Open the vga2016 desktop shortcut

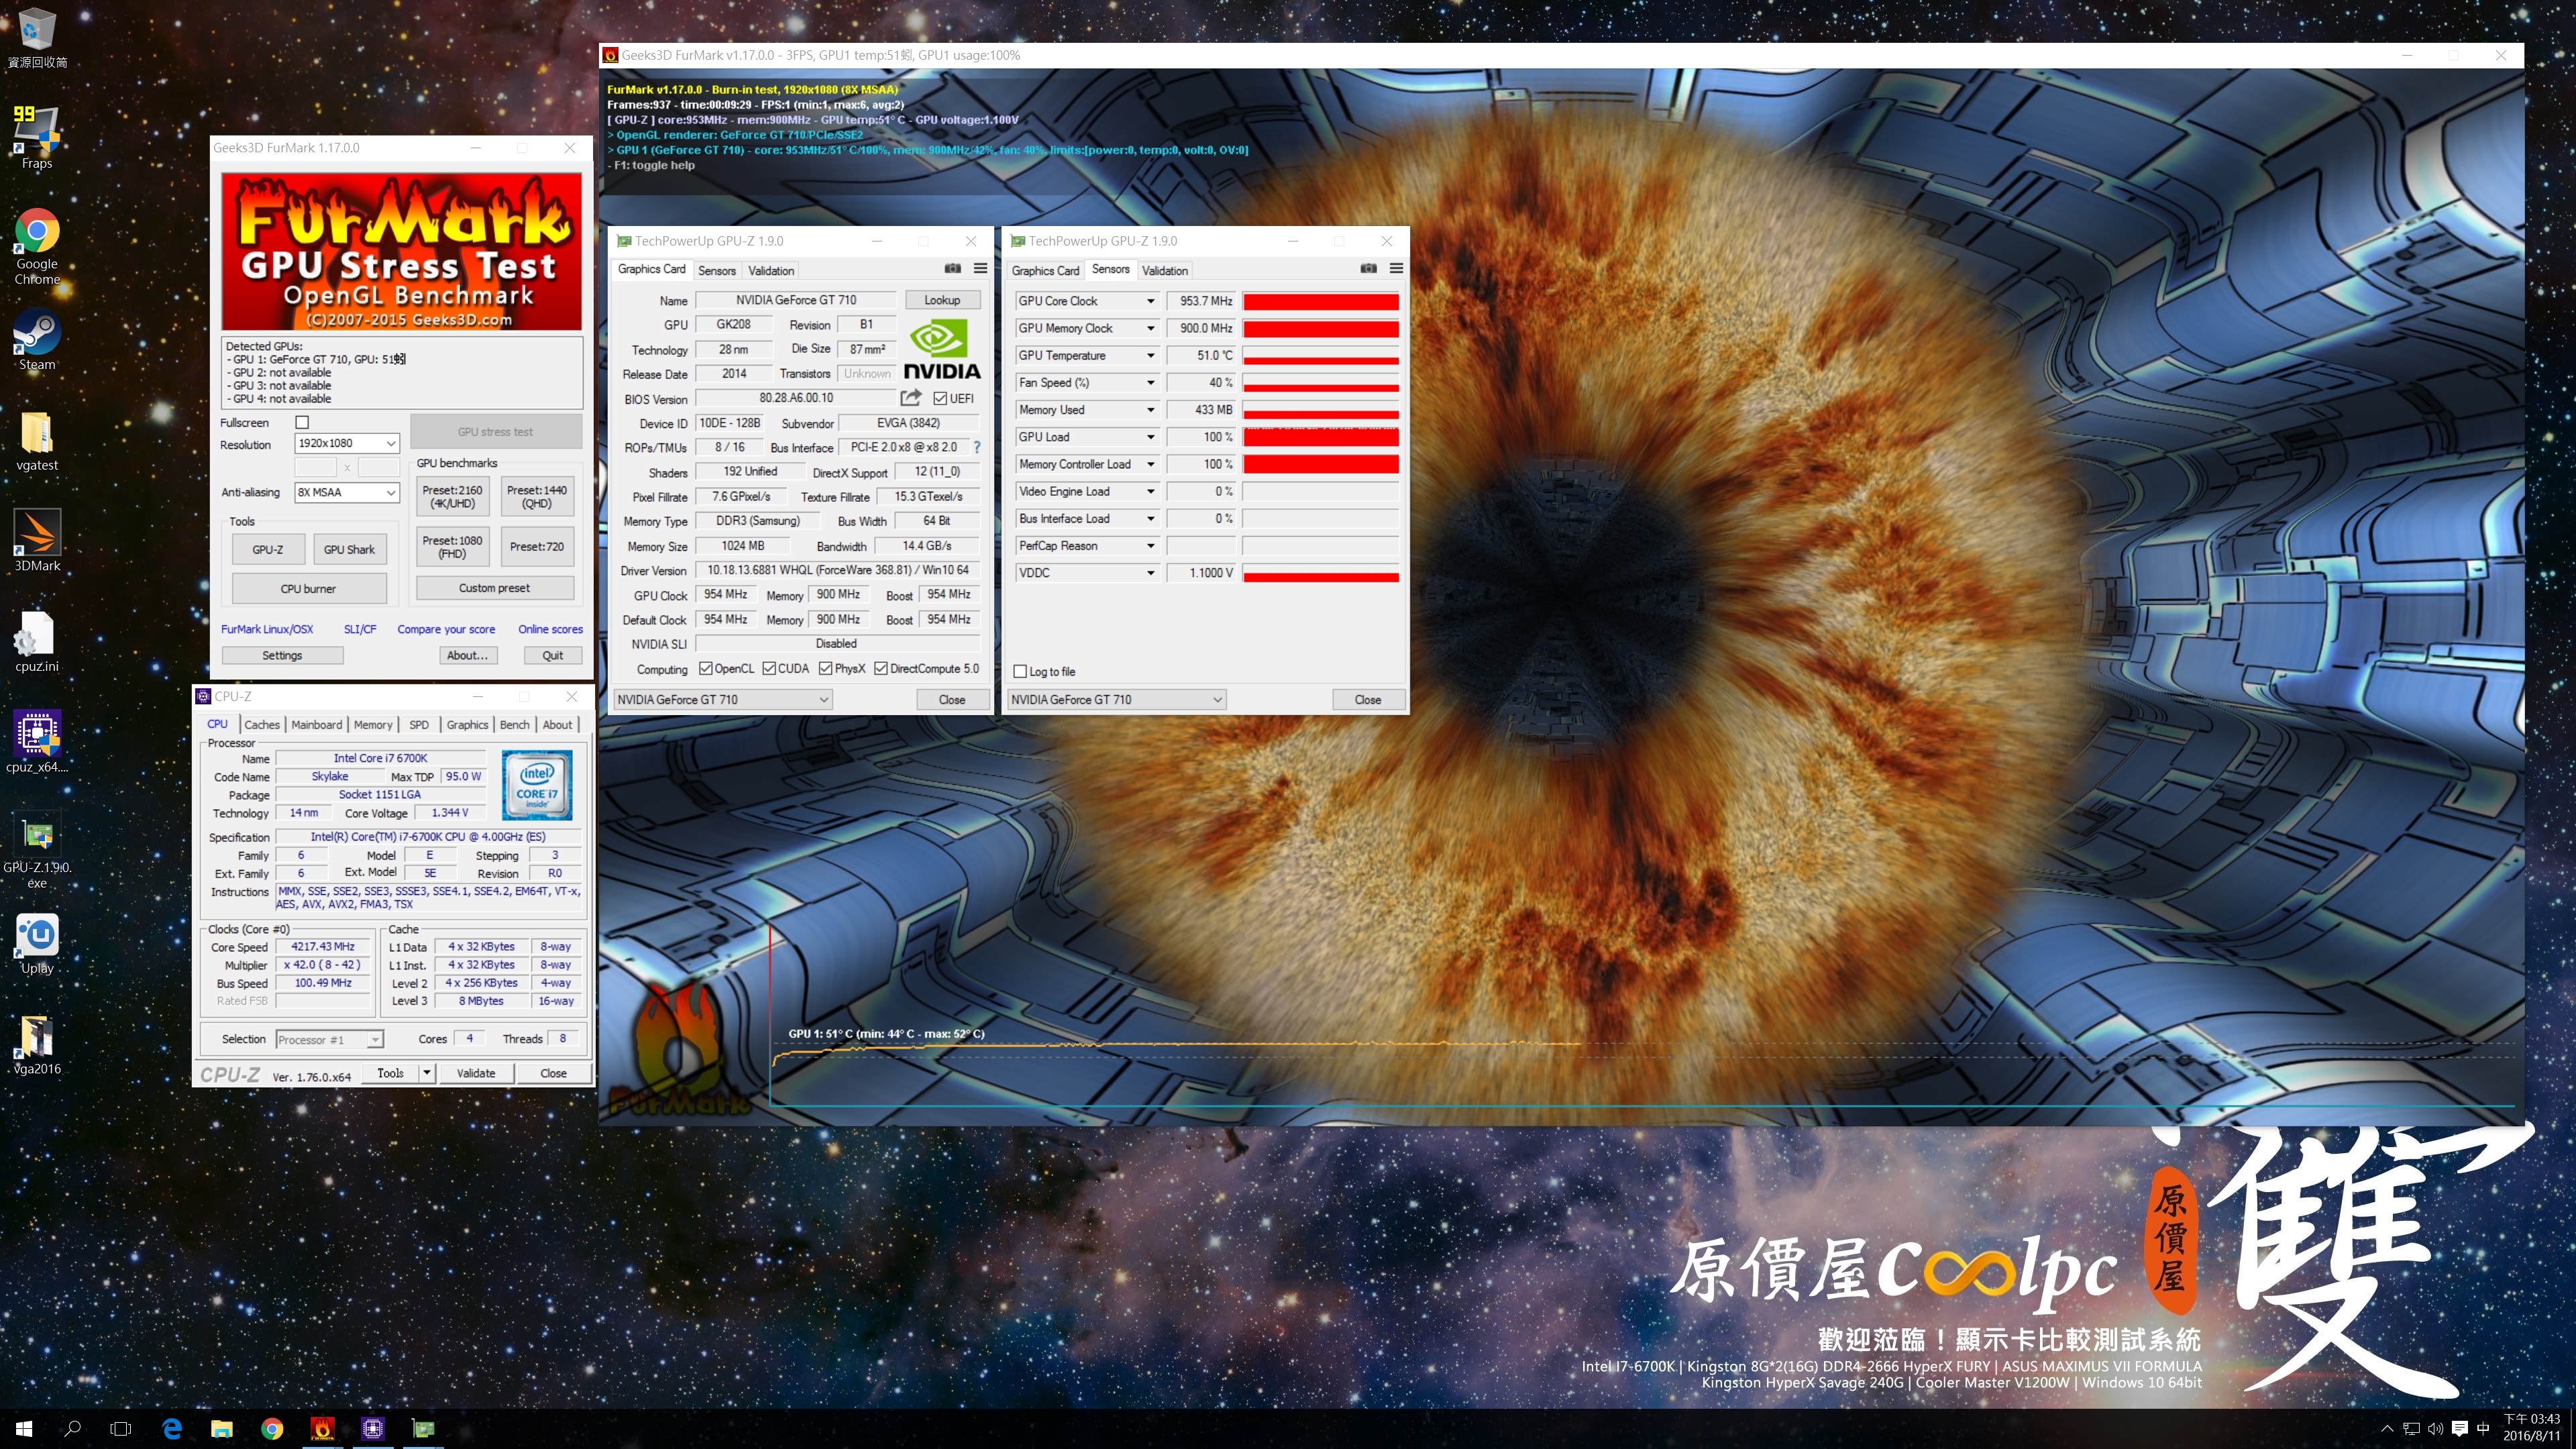(x=37, y=1044)
